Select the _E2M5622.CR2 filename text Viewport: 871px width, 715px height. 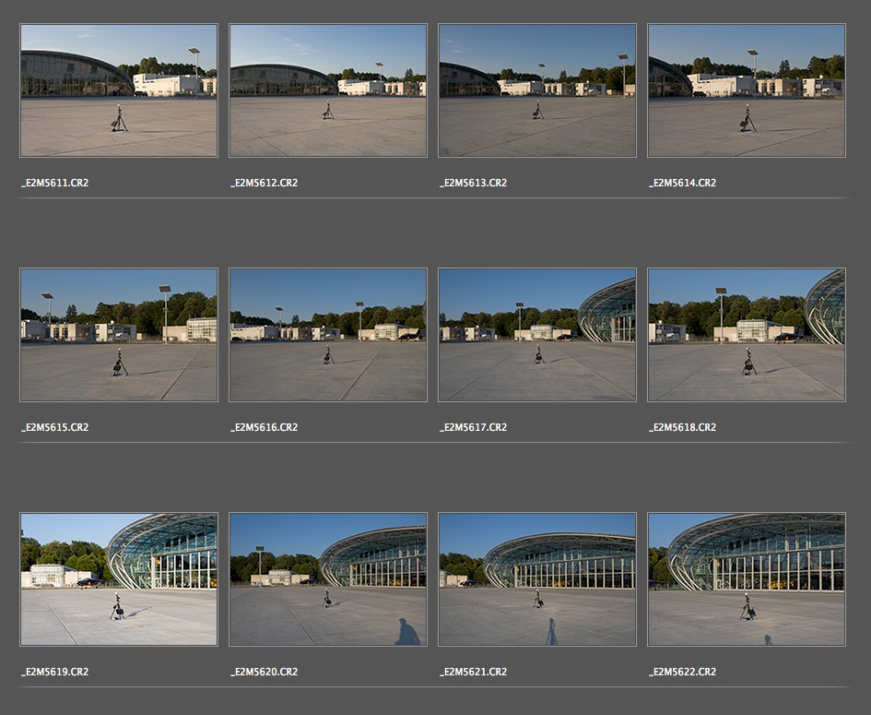tap(682, 672)
